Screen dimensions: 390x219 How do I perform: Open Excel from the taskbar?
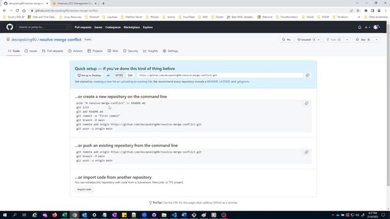[65, 215]
